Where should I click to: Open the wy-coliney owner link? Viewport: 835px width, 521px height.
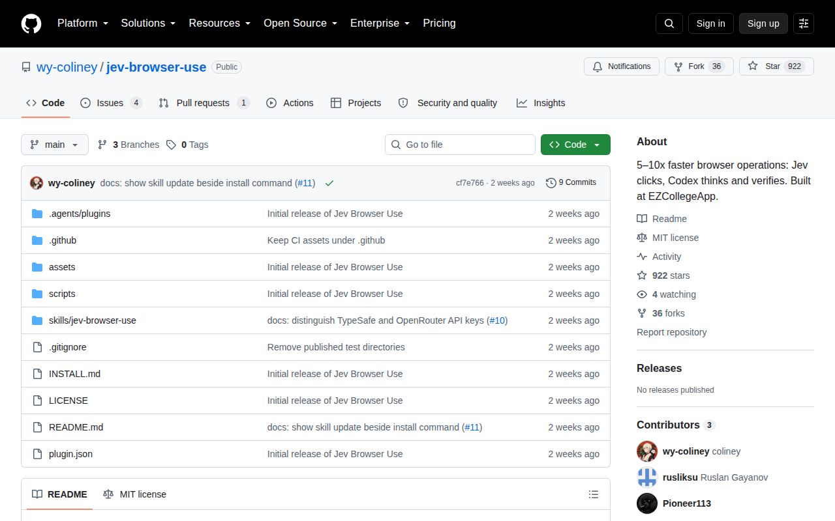click(x=67, y=67)
